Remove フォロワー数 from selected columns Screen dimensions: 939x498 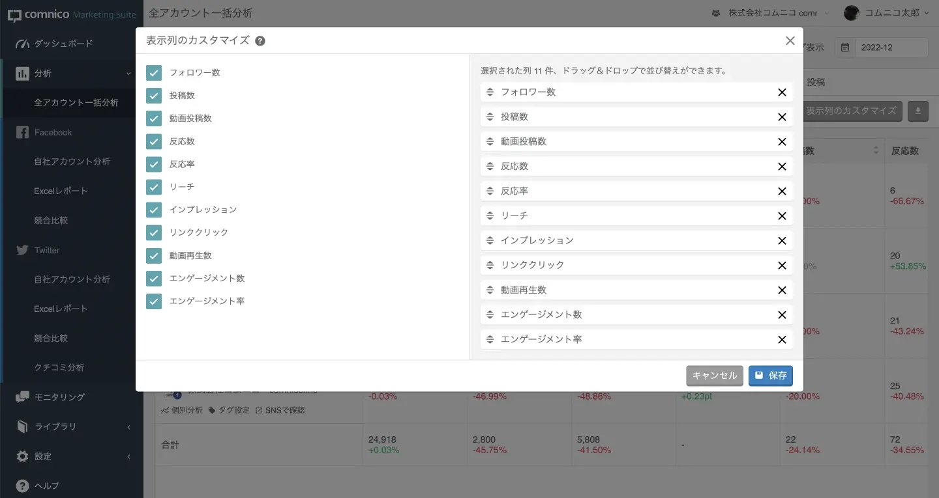click(782, 92)
